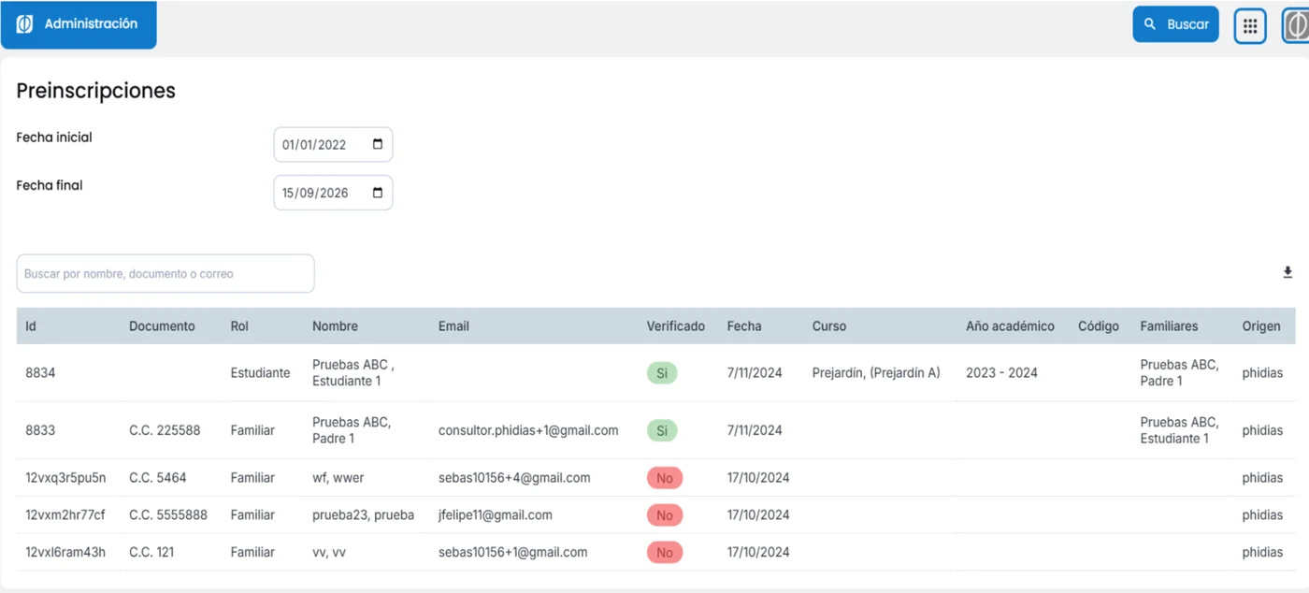The image size is (1309, 593).
Task: Click the Buscar button
Action: click(1176, 24)
